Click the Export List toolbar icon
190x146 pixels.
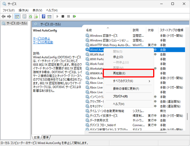click(x=36, y=16)
